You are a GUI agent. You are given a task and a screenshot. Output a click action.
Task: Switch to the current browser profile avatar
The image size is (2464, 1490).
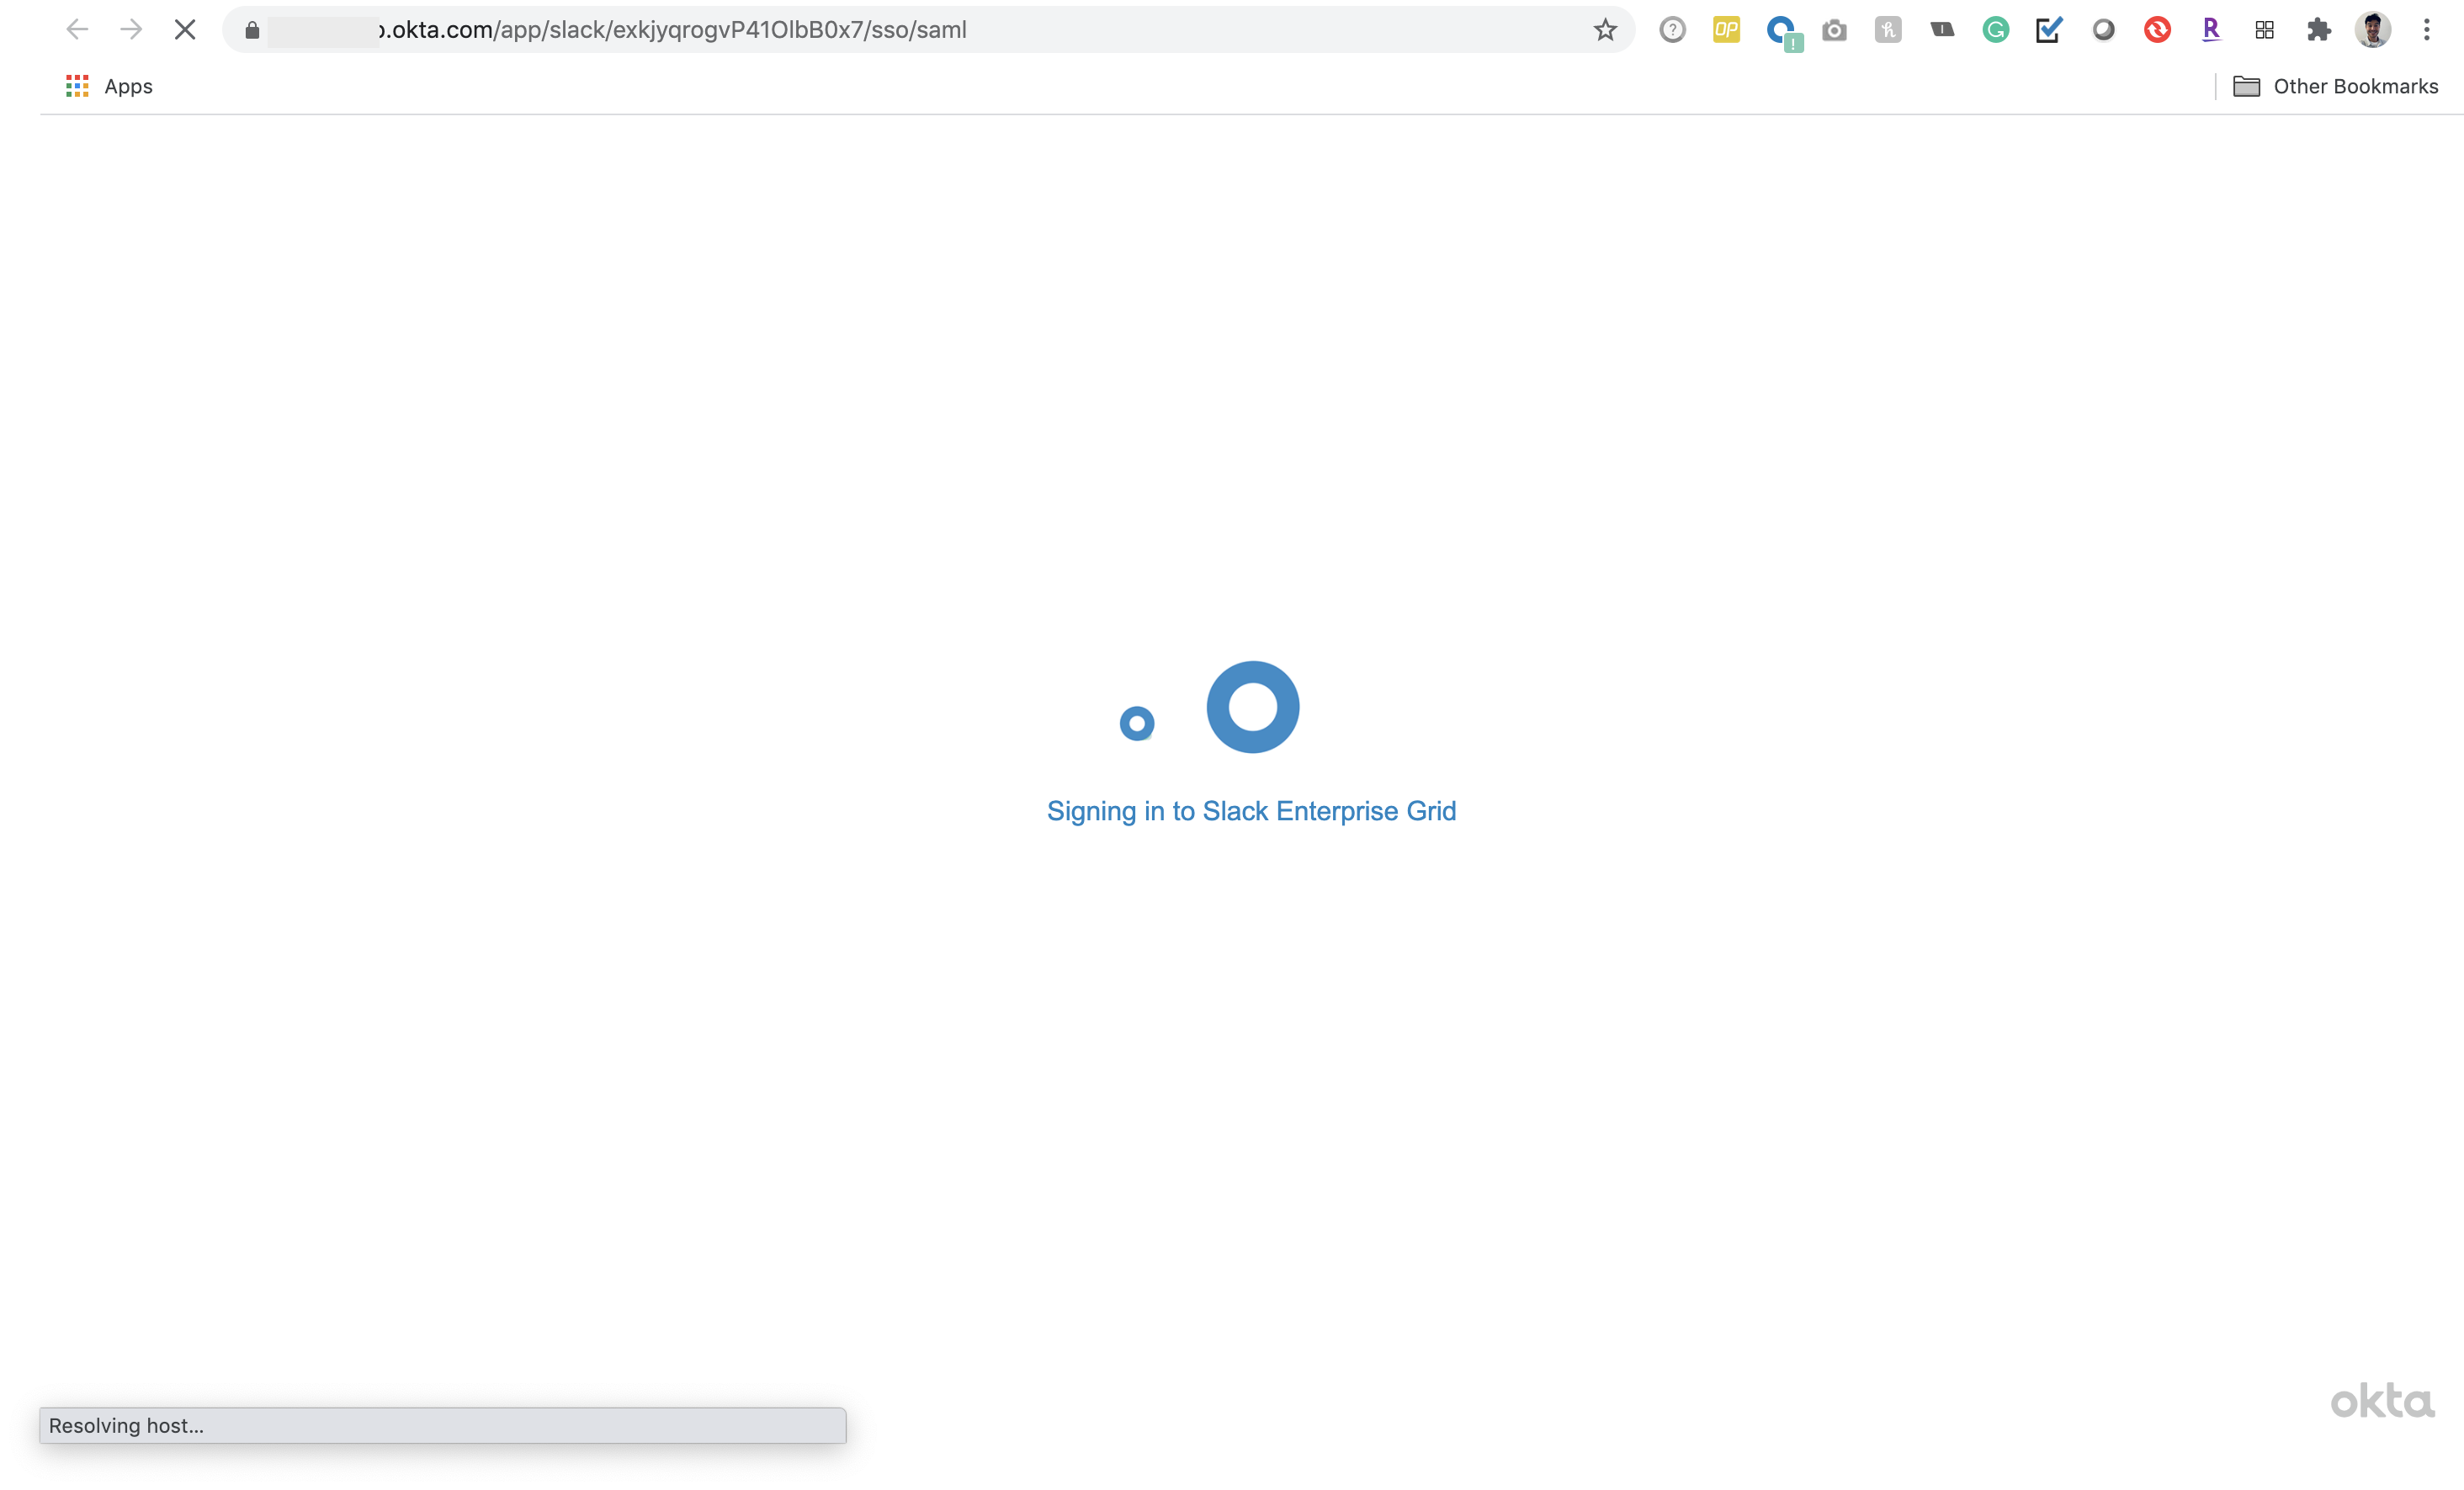(x=2374, y=30)
